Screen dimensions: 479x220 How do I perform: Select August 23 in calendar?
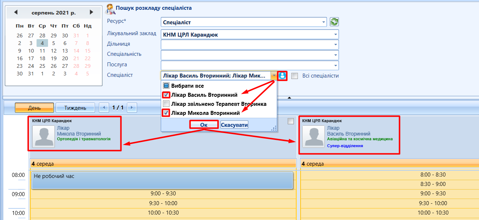[x=20, y=66]
